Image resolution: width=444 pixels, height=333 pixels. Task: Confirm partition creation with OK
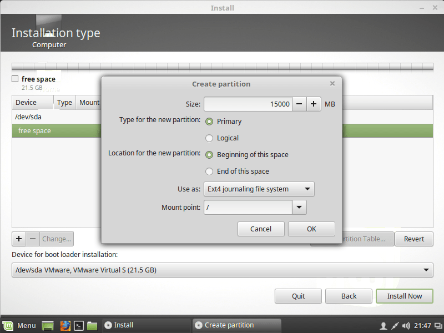pos(311,229)
